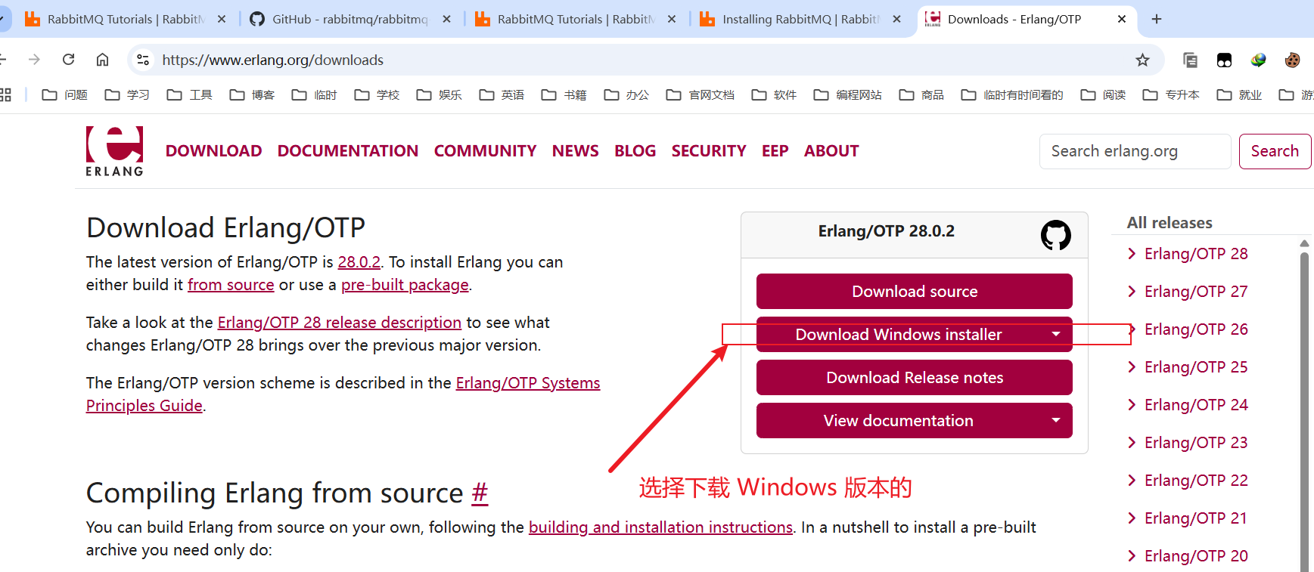Close the first RabbitMQ Tutorials tab
This screenshot has height=572, width=1314.
222,19
